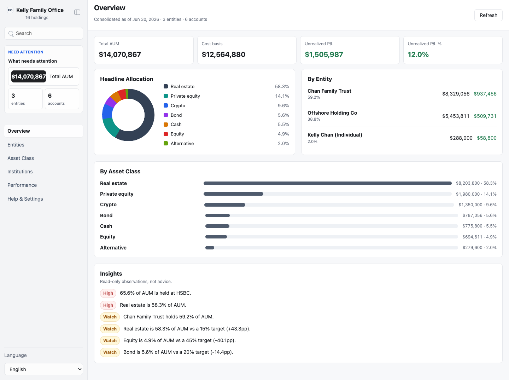509x380 pixels.
Task: Click the Refresh button
Action: pyautogui.click(x=488, y=15)
